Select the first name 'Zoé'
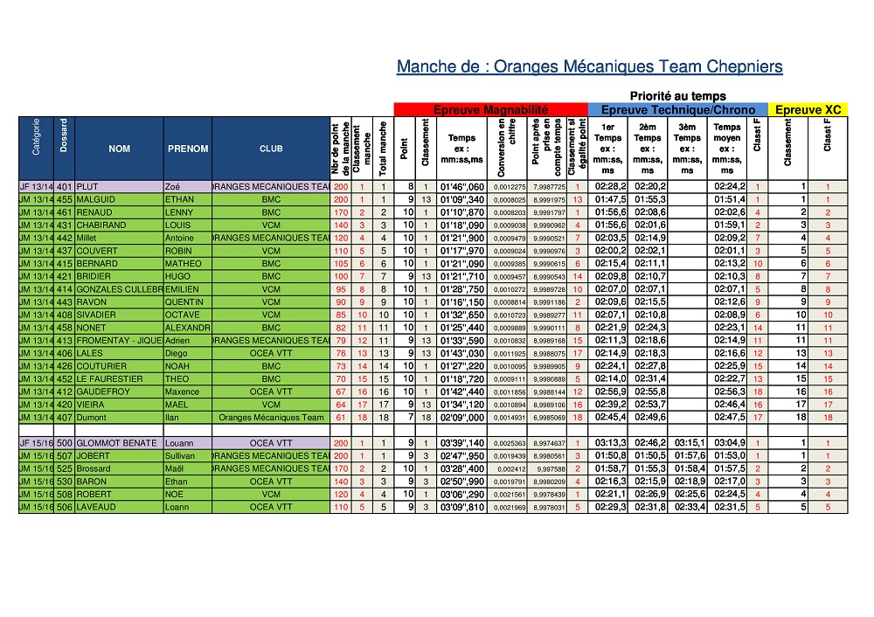The width and height of the screenshot is (874, 617). tap(188, 187)
